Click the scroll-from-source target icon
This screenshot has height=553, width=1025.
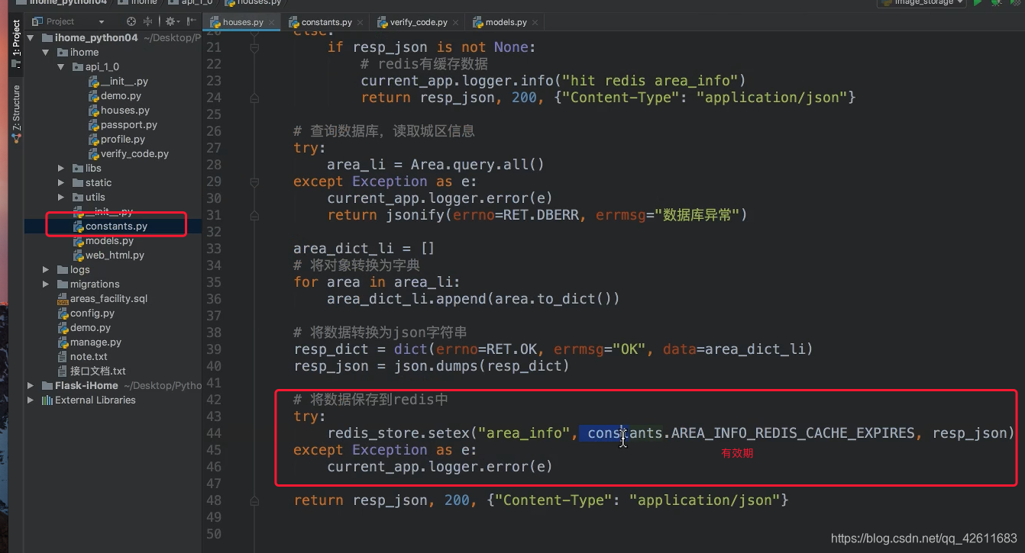pyautogui.click(x=131, y=21)
